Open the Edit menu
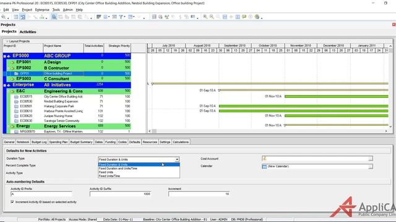 tap(6, 10)
